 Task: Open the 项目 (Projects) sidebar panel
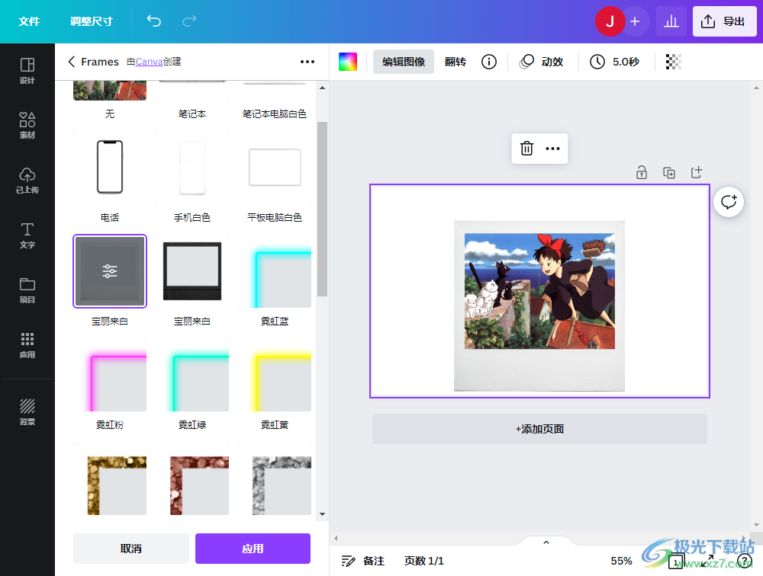coord(27,290)
